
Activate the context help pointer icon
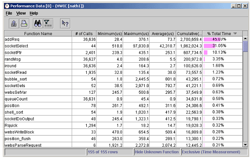point(65,24)
